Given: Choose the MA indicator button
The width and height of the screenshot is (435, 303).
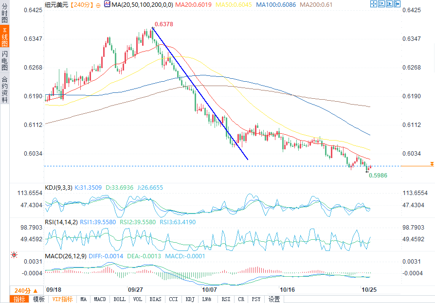Looking at the screenshot, I should [x=83, y=299].
